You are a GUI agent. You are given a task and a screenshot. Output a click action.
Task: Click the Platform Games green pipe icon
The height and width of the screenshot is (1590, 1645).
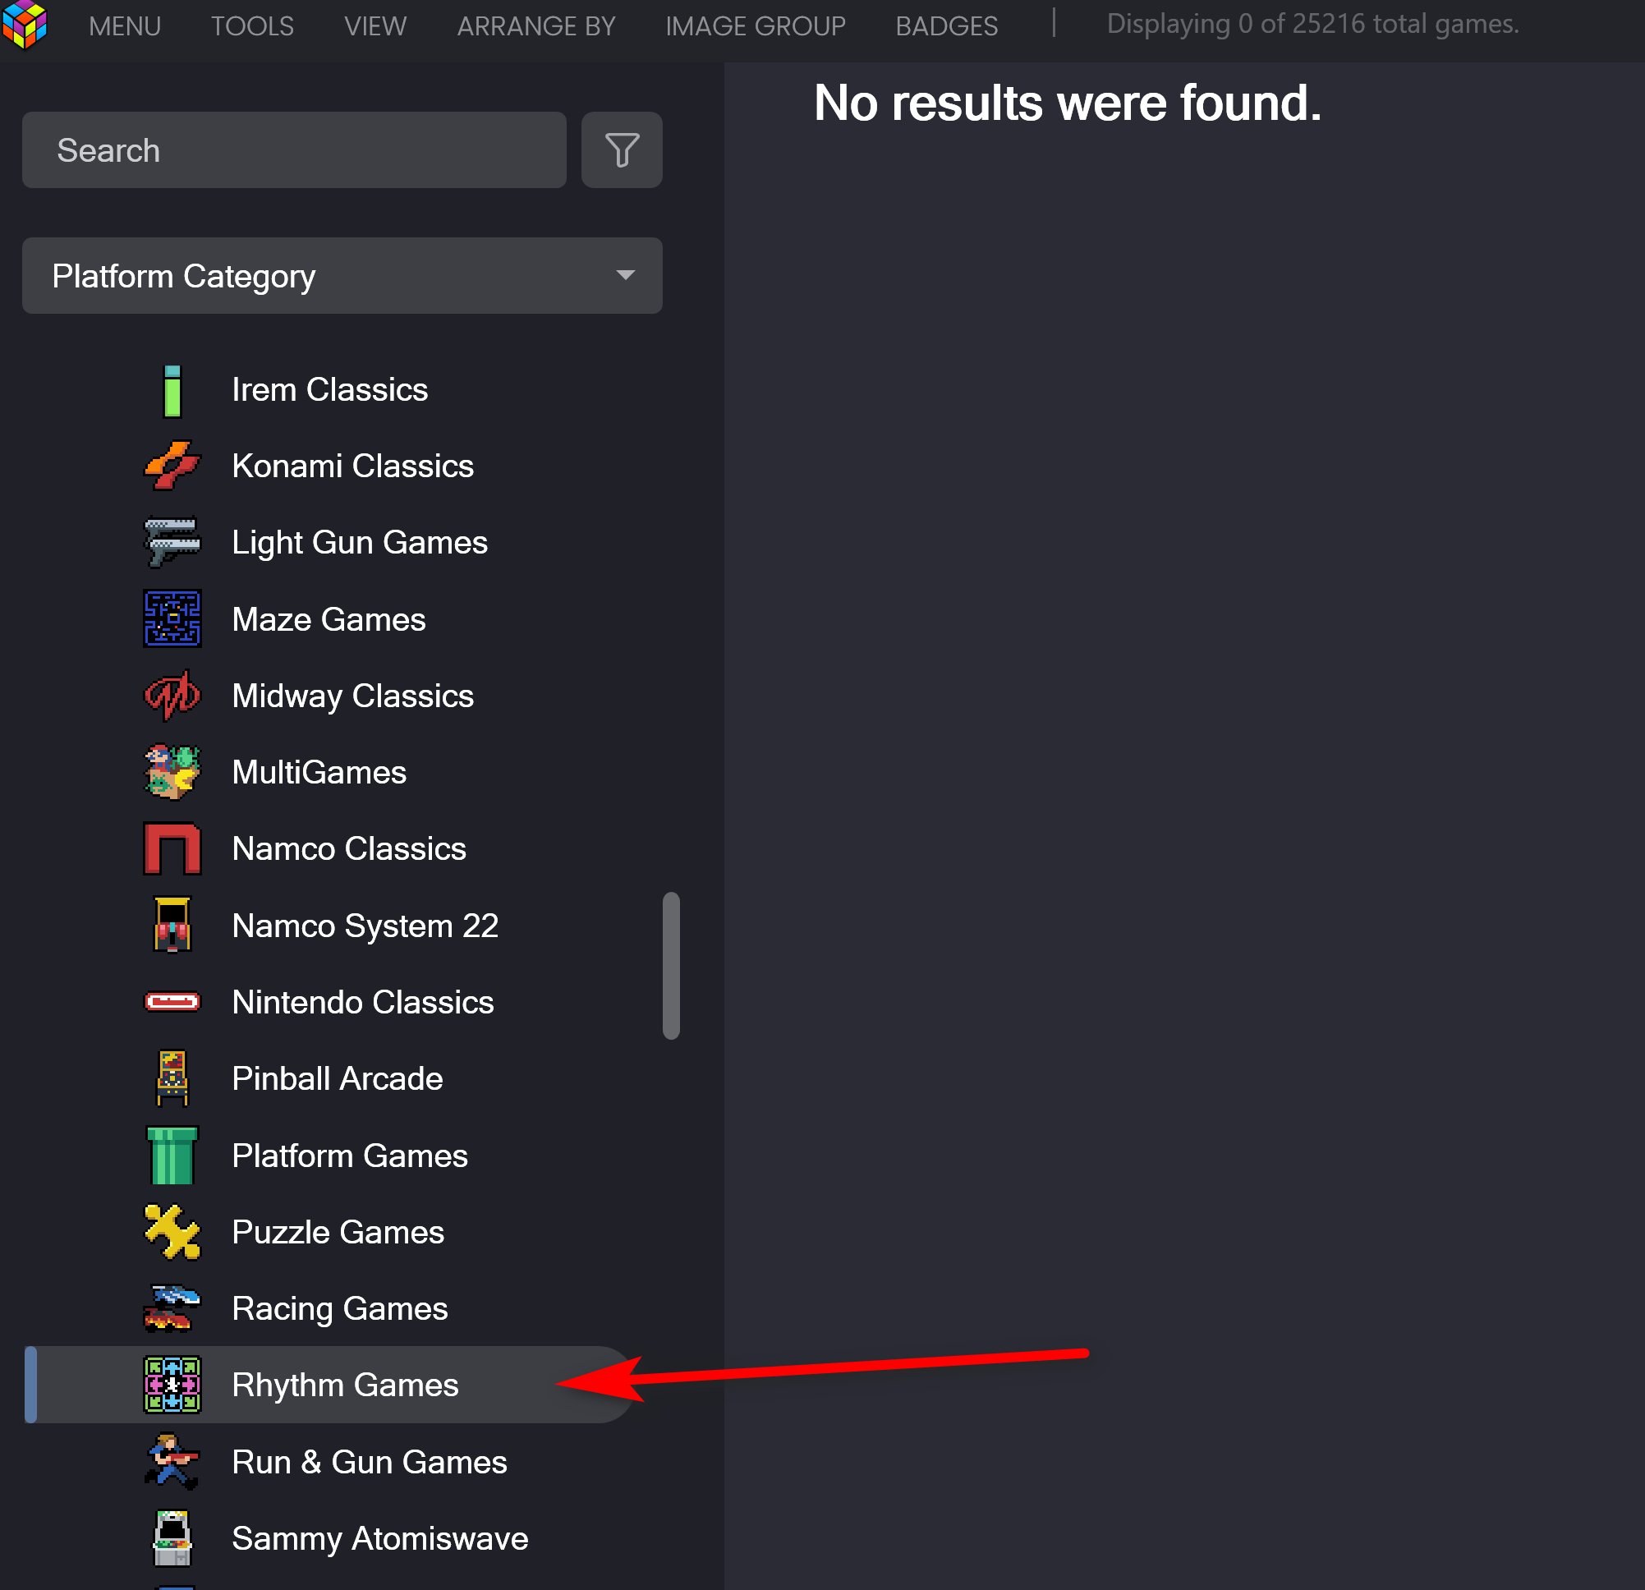click(172, 1156)
